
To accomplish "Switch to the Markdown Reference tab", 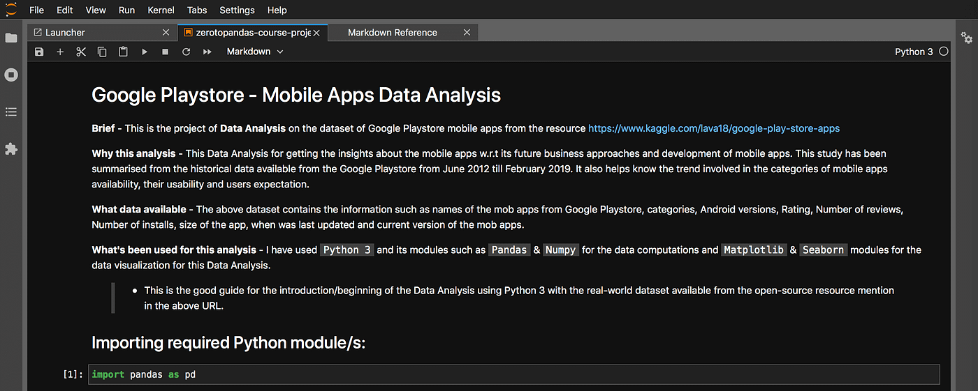I will point(403,32).
